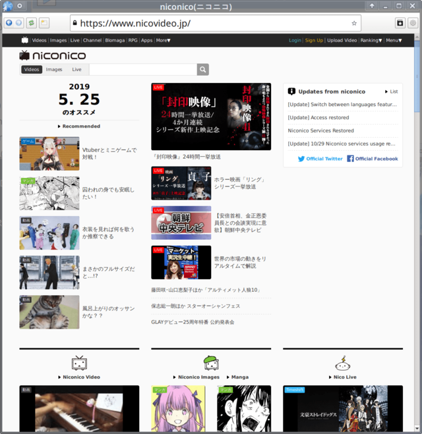Click the circle button in the title bar
Image resolution: width=422 pixels, height=434 pixels.
tap(20, 5)
